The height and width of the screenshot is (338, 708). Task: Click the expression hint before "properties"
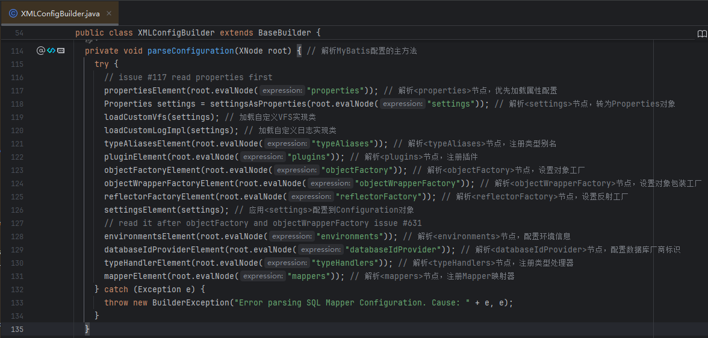point(282,90)
